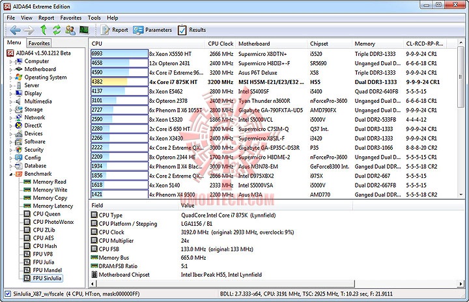469x302 pixels.
Task: Select the Config icon in tree
Action: point(18,158)
